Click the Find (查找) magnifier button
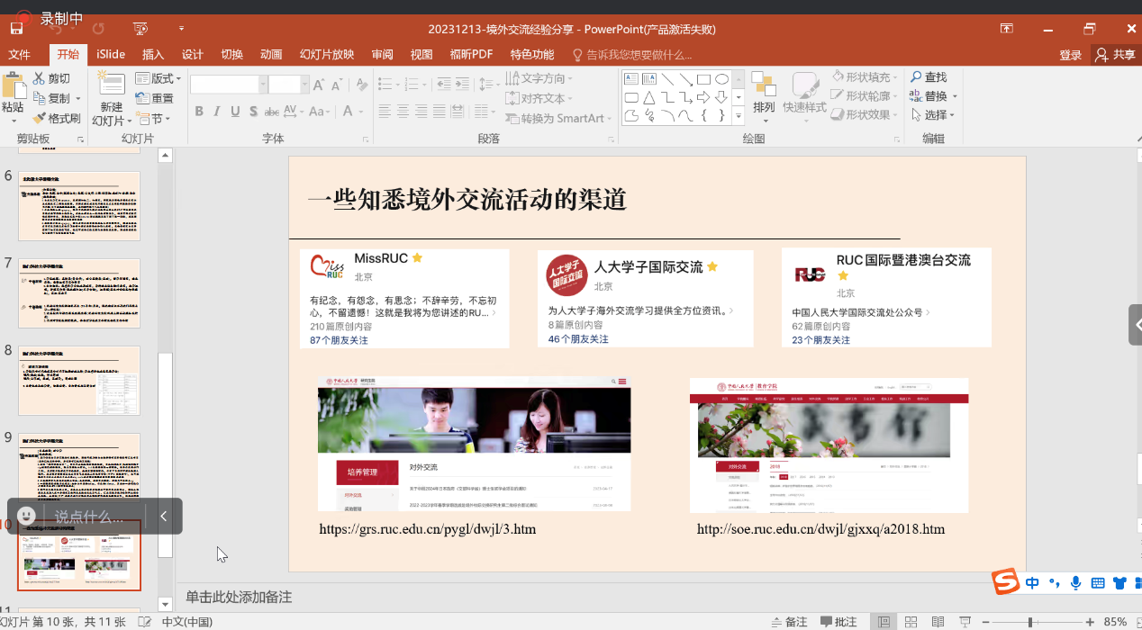The height and width of the screenshot is (630, 1142). [929, 77]
